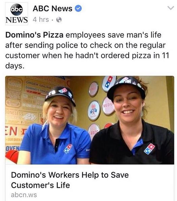Click the abcn.ws source link

tap(24, 195)
